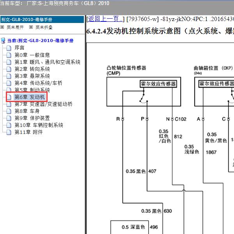Click the page icon beside 第6章 发动机
Screen dimensions: 234x234
(9, 97)
